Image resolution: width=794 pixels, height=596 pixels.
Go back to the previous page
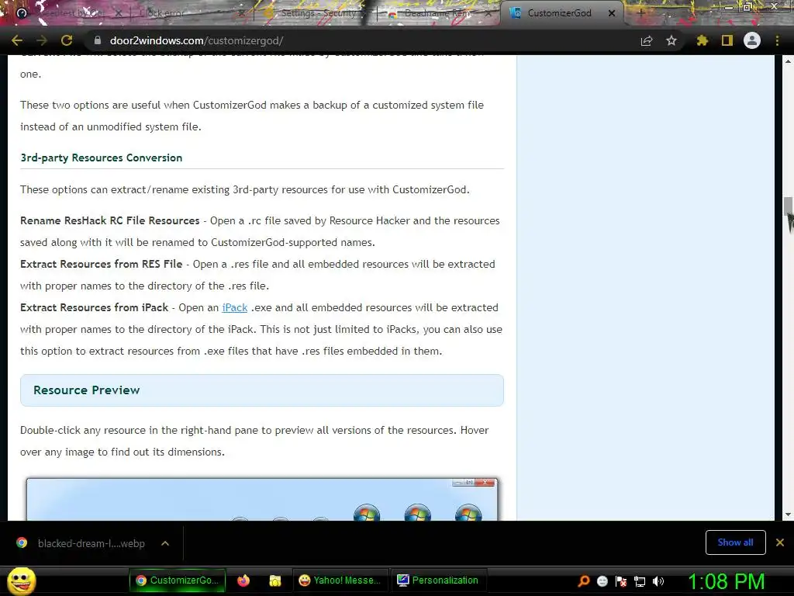pyautogui.click(x=17, y=40)
